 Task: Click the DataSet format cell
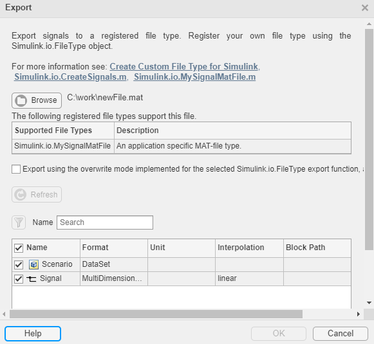coord(114,264)
